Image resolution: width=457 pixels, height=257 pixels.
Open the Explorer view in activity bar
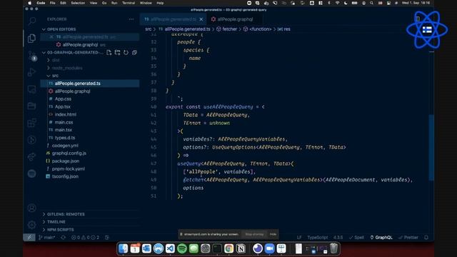[31, 38]
